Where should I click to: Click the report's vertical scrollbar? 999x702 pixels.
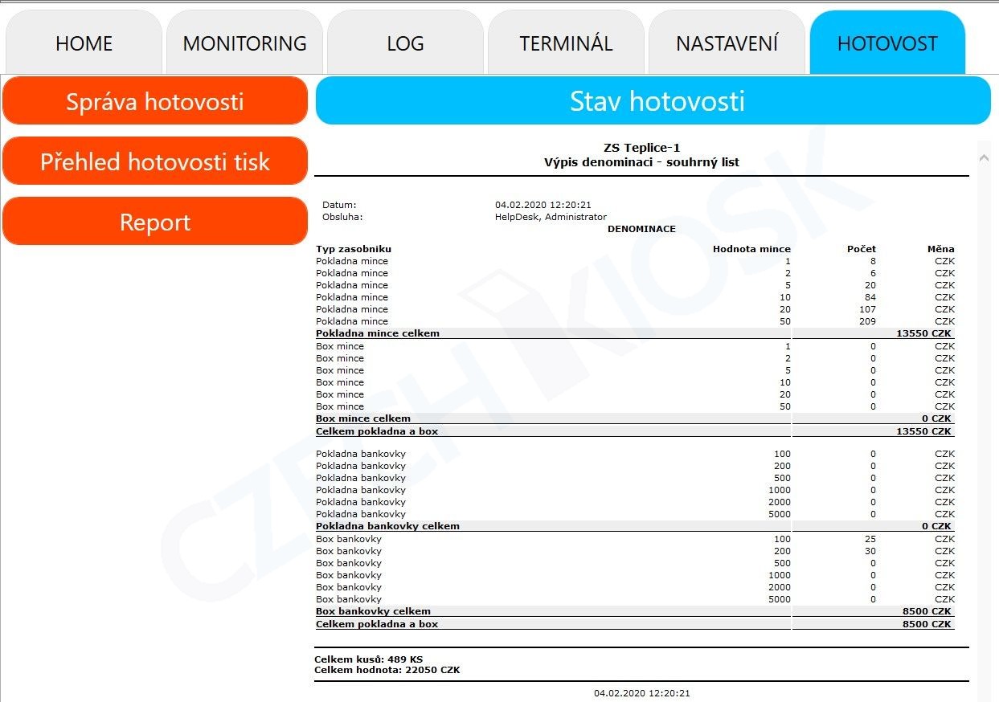[984, 421]
